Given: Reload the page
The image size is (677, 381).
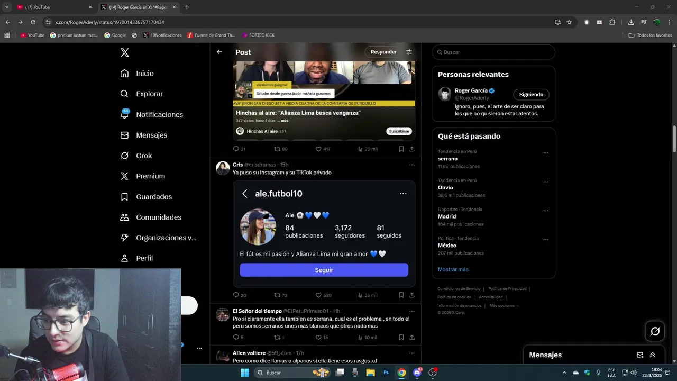Looking at the screenshot, I should pos(33,22).
